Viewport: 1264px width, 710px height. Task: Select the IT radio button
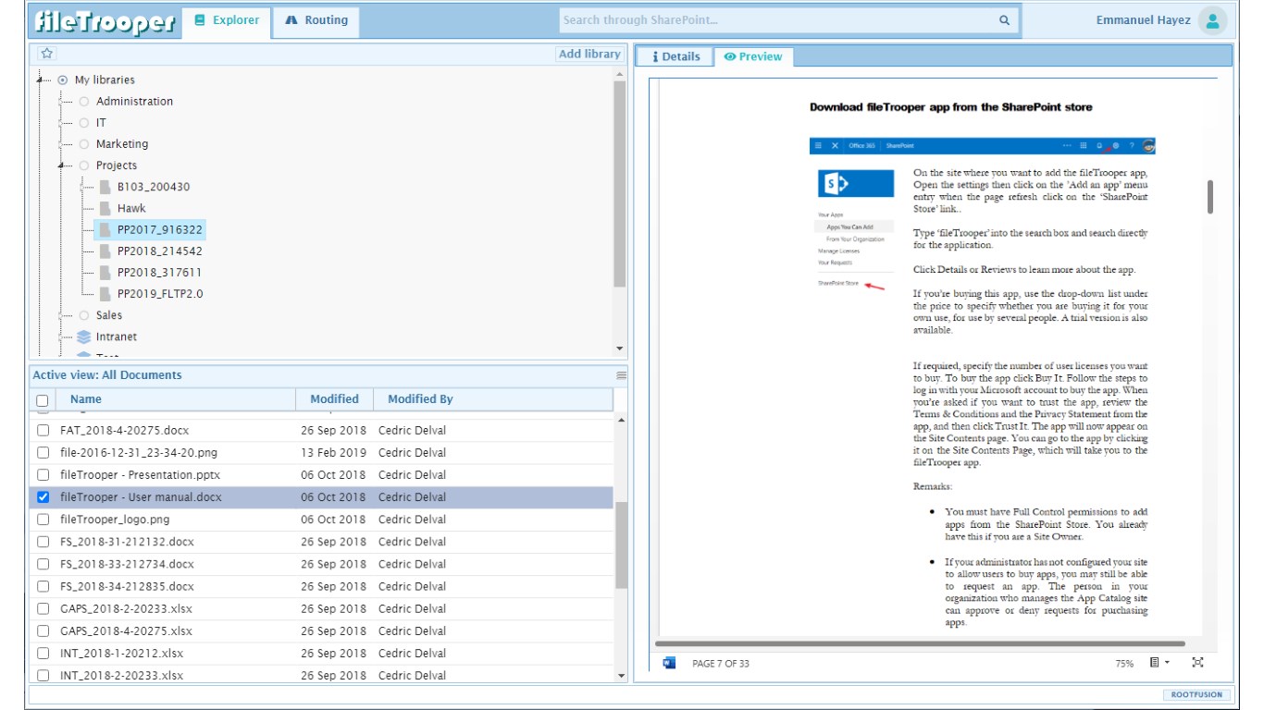84,123
